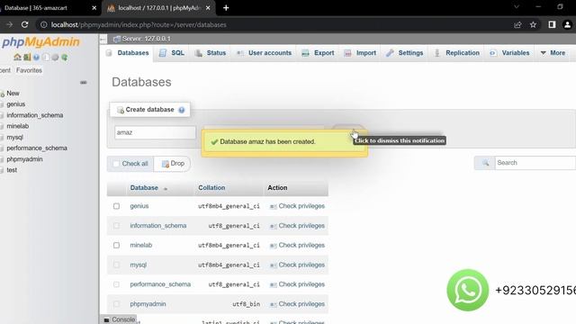
Task: Select test in navigation tree
Action: (12, 170)
